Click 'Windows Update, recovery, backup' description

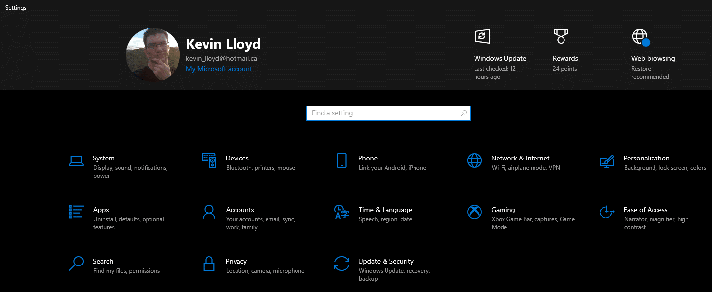click(394, 275)
